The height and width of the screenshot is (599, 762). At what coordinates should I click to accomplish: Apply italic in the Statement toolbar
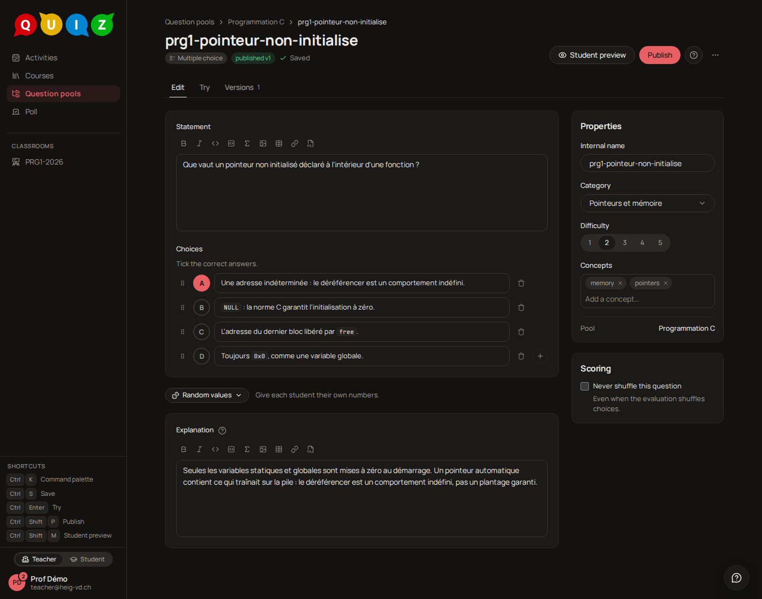(199, 143)
